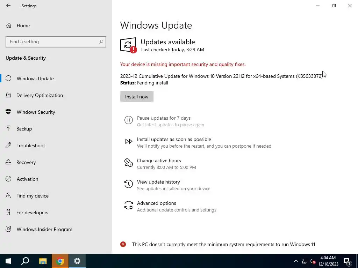
Task: Open For developers page
Action: pos(56,213)
